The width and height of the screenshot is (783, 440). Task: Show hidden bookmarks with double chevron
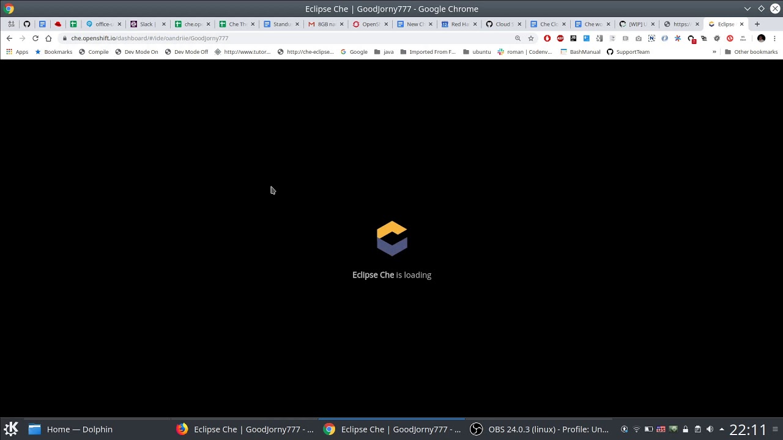(714, 52)
